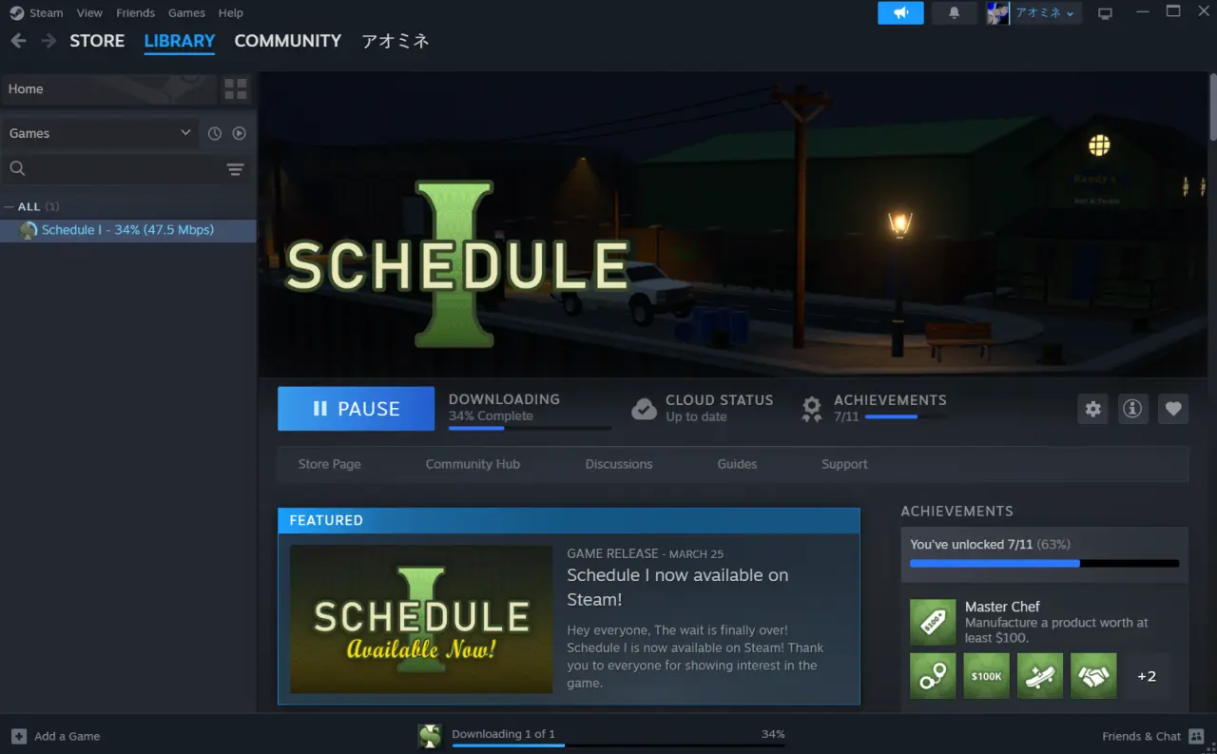Open the View menu
The width and height of the screenshot is (1217, 754).
(89, 13)
